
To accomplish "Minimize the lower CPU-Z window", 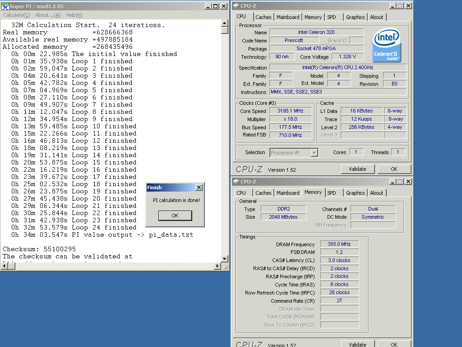I will (393, 182).
